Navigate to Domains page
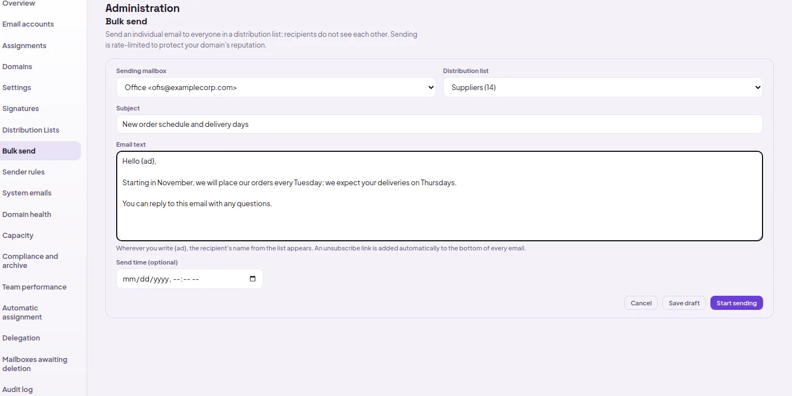 click(x=17, y=67)
